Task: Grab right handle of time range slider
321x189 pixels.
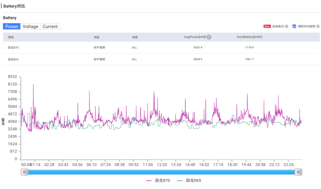Action: 298,172
